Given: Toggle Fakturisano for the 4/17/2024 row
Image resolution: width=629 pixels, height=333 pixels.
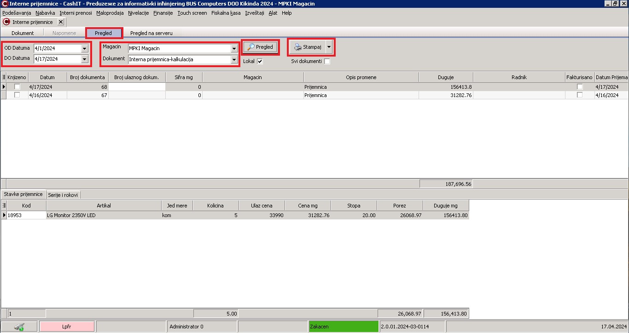Looking at the screenshot, I should pos(580,86).
